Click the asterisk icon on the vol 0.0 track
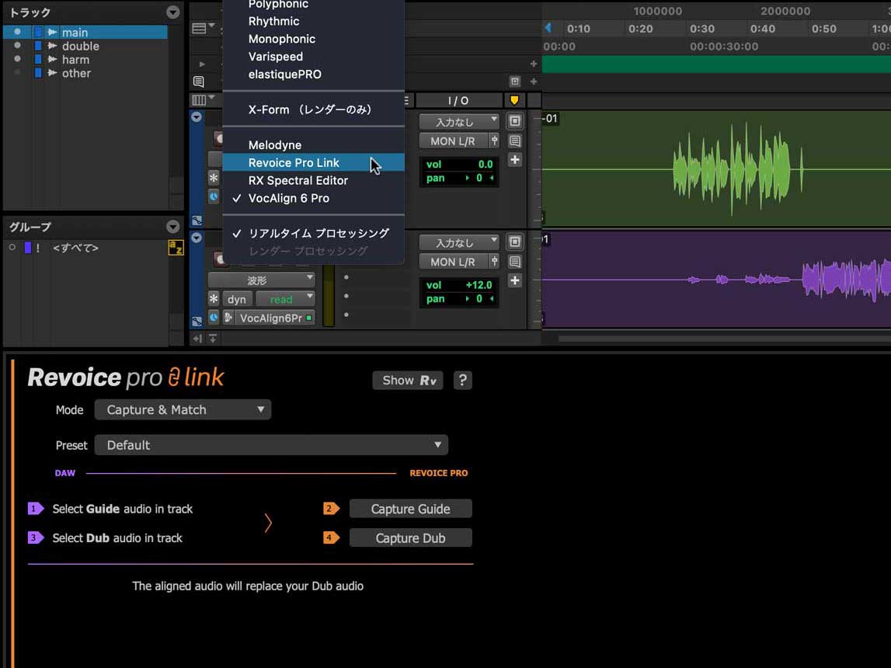Viewport: 891px width, 668px height. [214, 178]
